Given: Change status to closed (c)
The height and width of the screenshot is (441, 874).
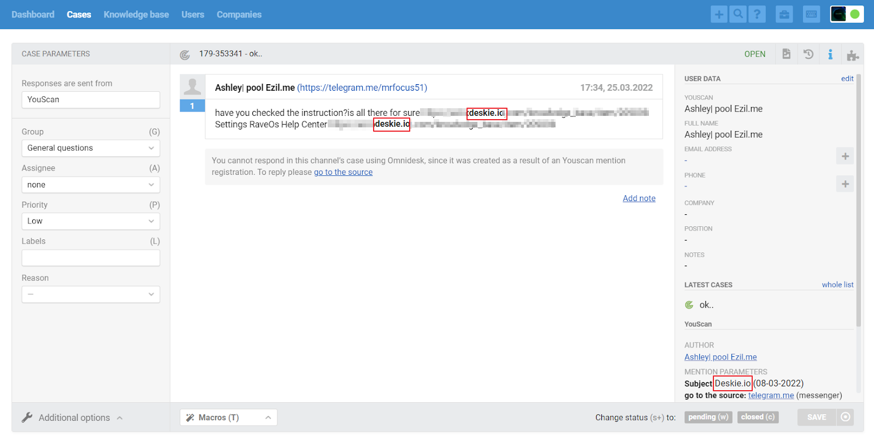Looking at the screenshot, I should pos(758,417).
